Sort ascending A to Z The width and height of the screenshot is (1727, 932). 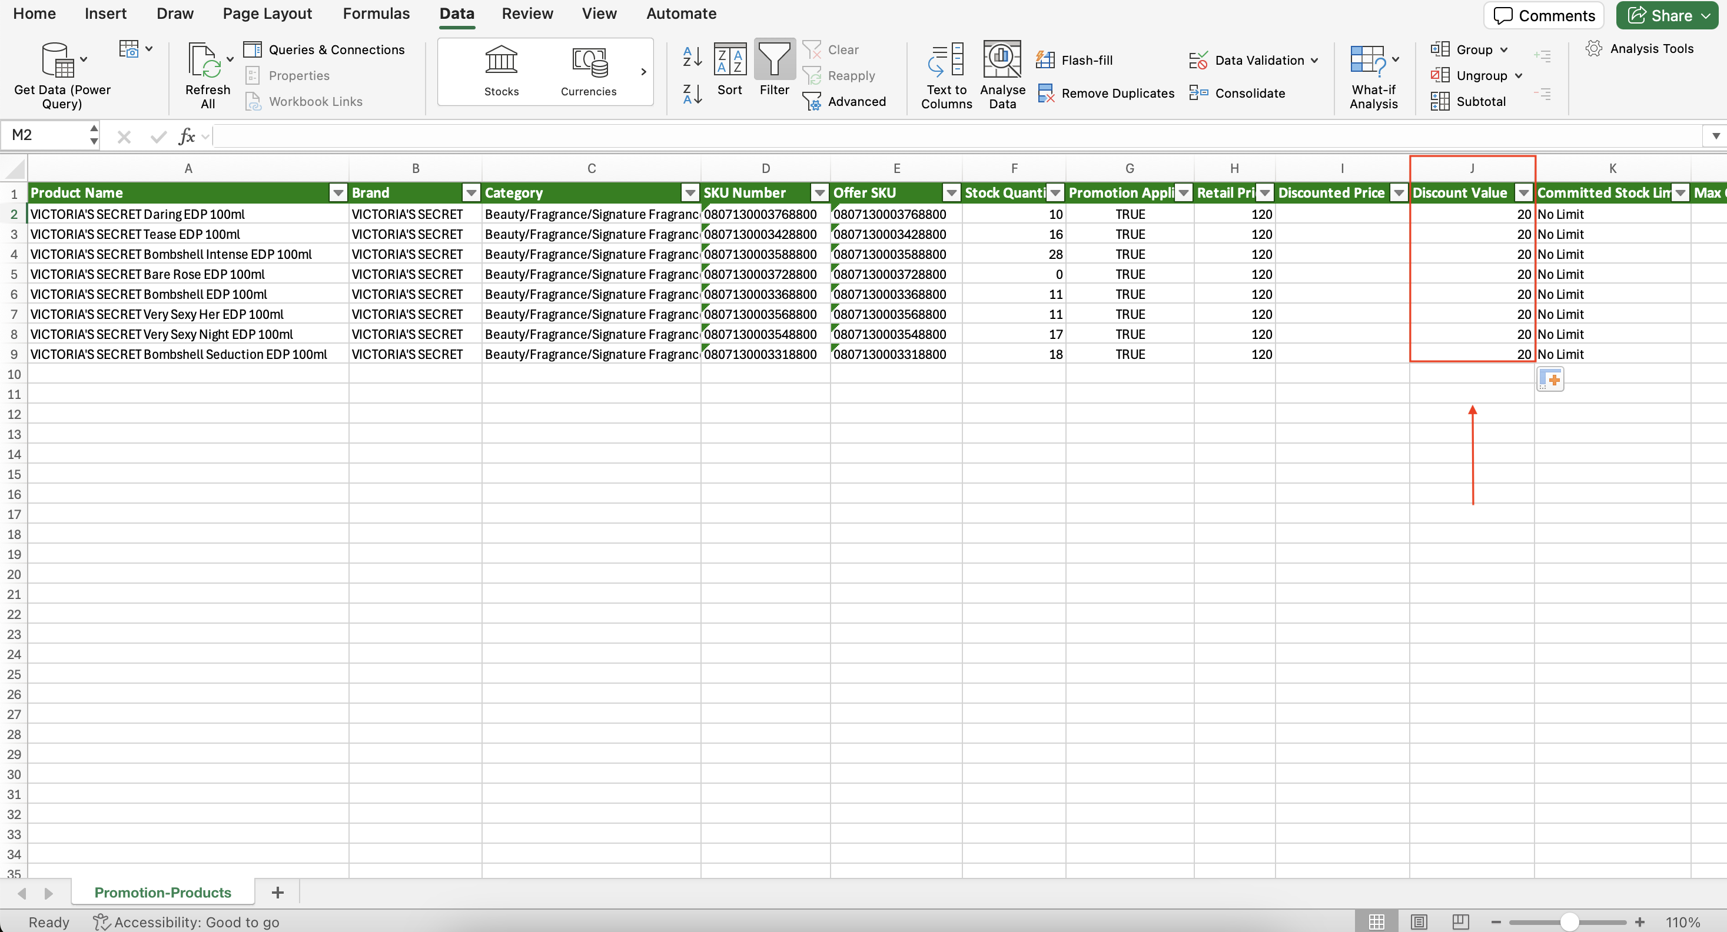(692, 56)
